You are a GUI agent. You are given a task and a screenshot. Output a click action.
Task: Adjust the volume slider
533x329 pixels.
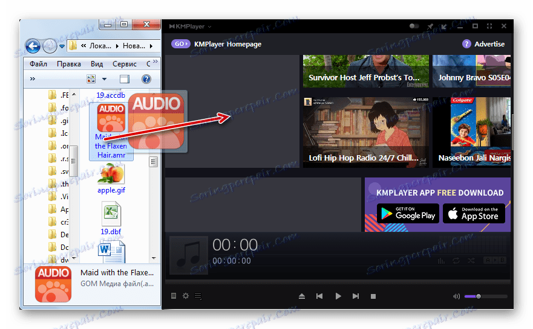tap(486, 296)
